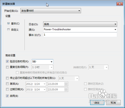This screenshot has height=108, width=125.
Task: Open the 开始任务 dropdown showing 发生事件时
Action: point(51,11)
